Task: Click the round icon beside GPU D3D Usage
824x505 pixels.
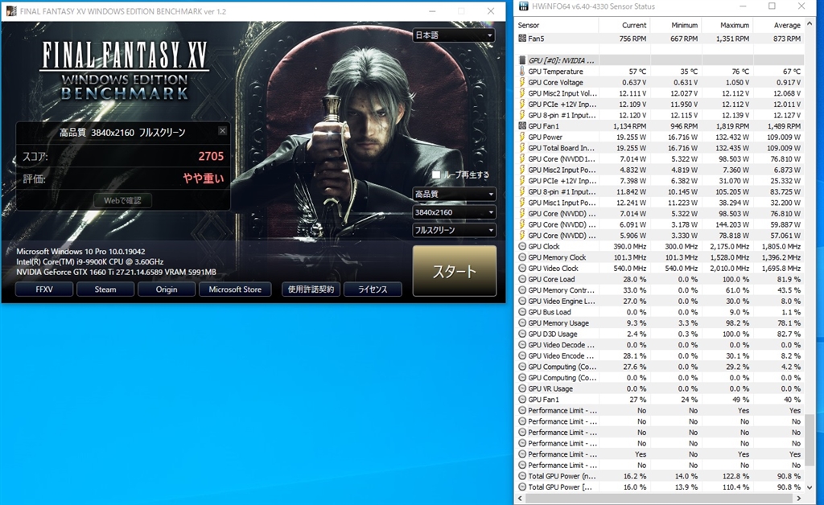Action: tap(521, 334)
